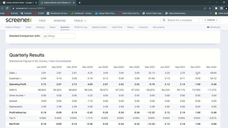
Task: Open the Khoobsurat Ltd Live bookmark
Action: tap(58, 13)
